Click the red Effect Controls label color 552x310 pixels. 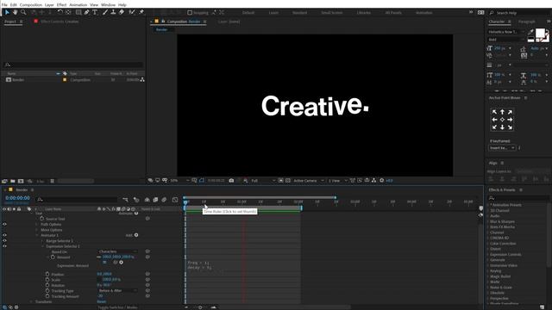35,22
